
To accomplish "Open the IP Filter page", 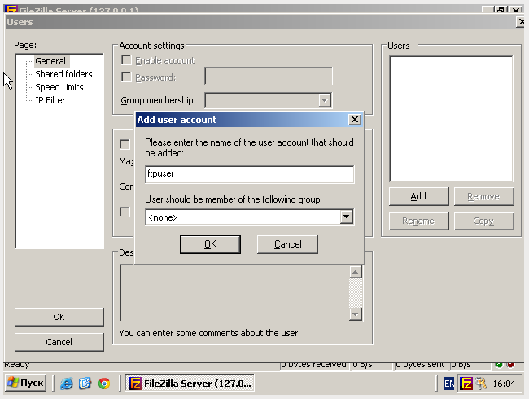I will tap(50, 100).
